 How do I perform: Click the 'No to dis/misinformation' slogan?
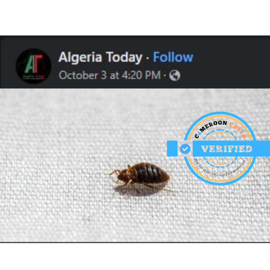(220, 169)
